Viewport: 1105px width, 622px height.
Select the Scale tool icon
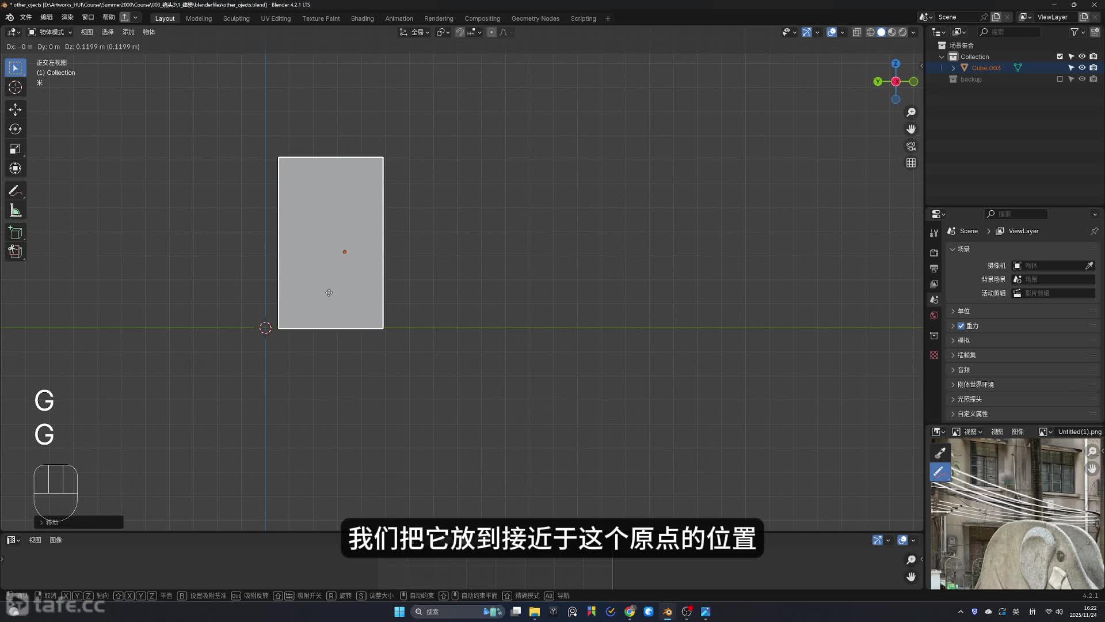[16, 149]
